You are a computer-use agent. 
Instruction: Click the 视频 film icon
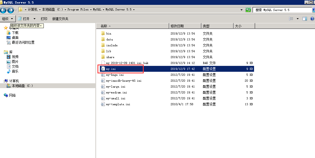pos(9,57)
